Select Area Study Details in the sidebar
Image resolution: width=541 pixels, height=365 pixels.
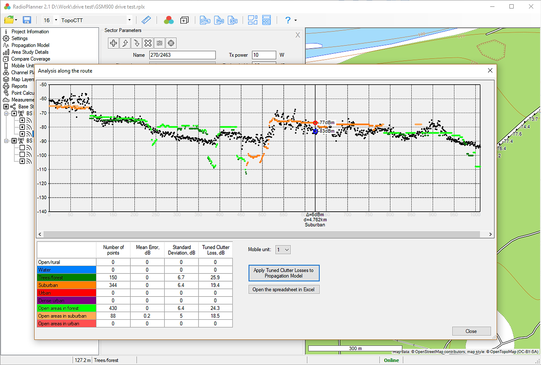pos(30,52)
